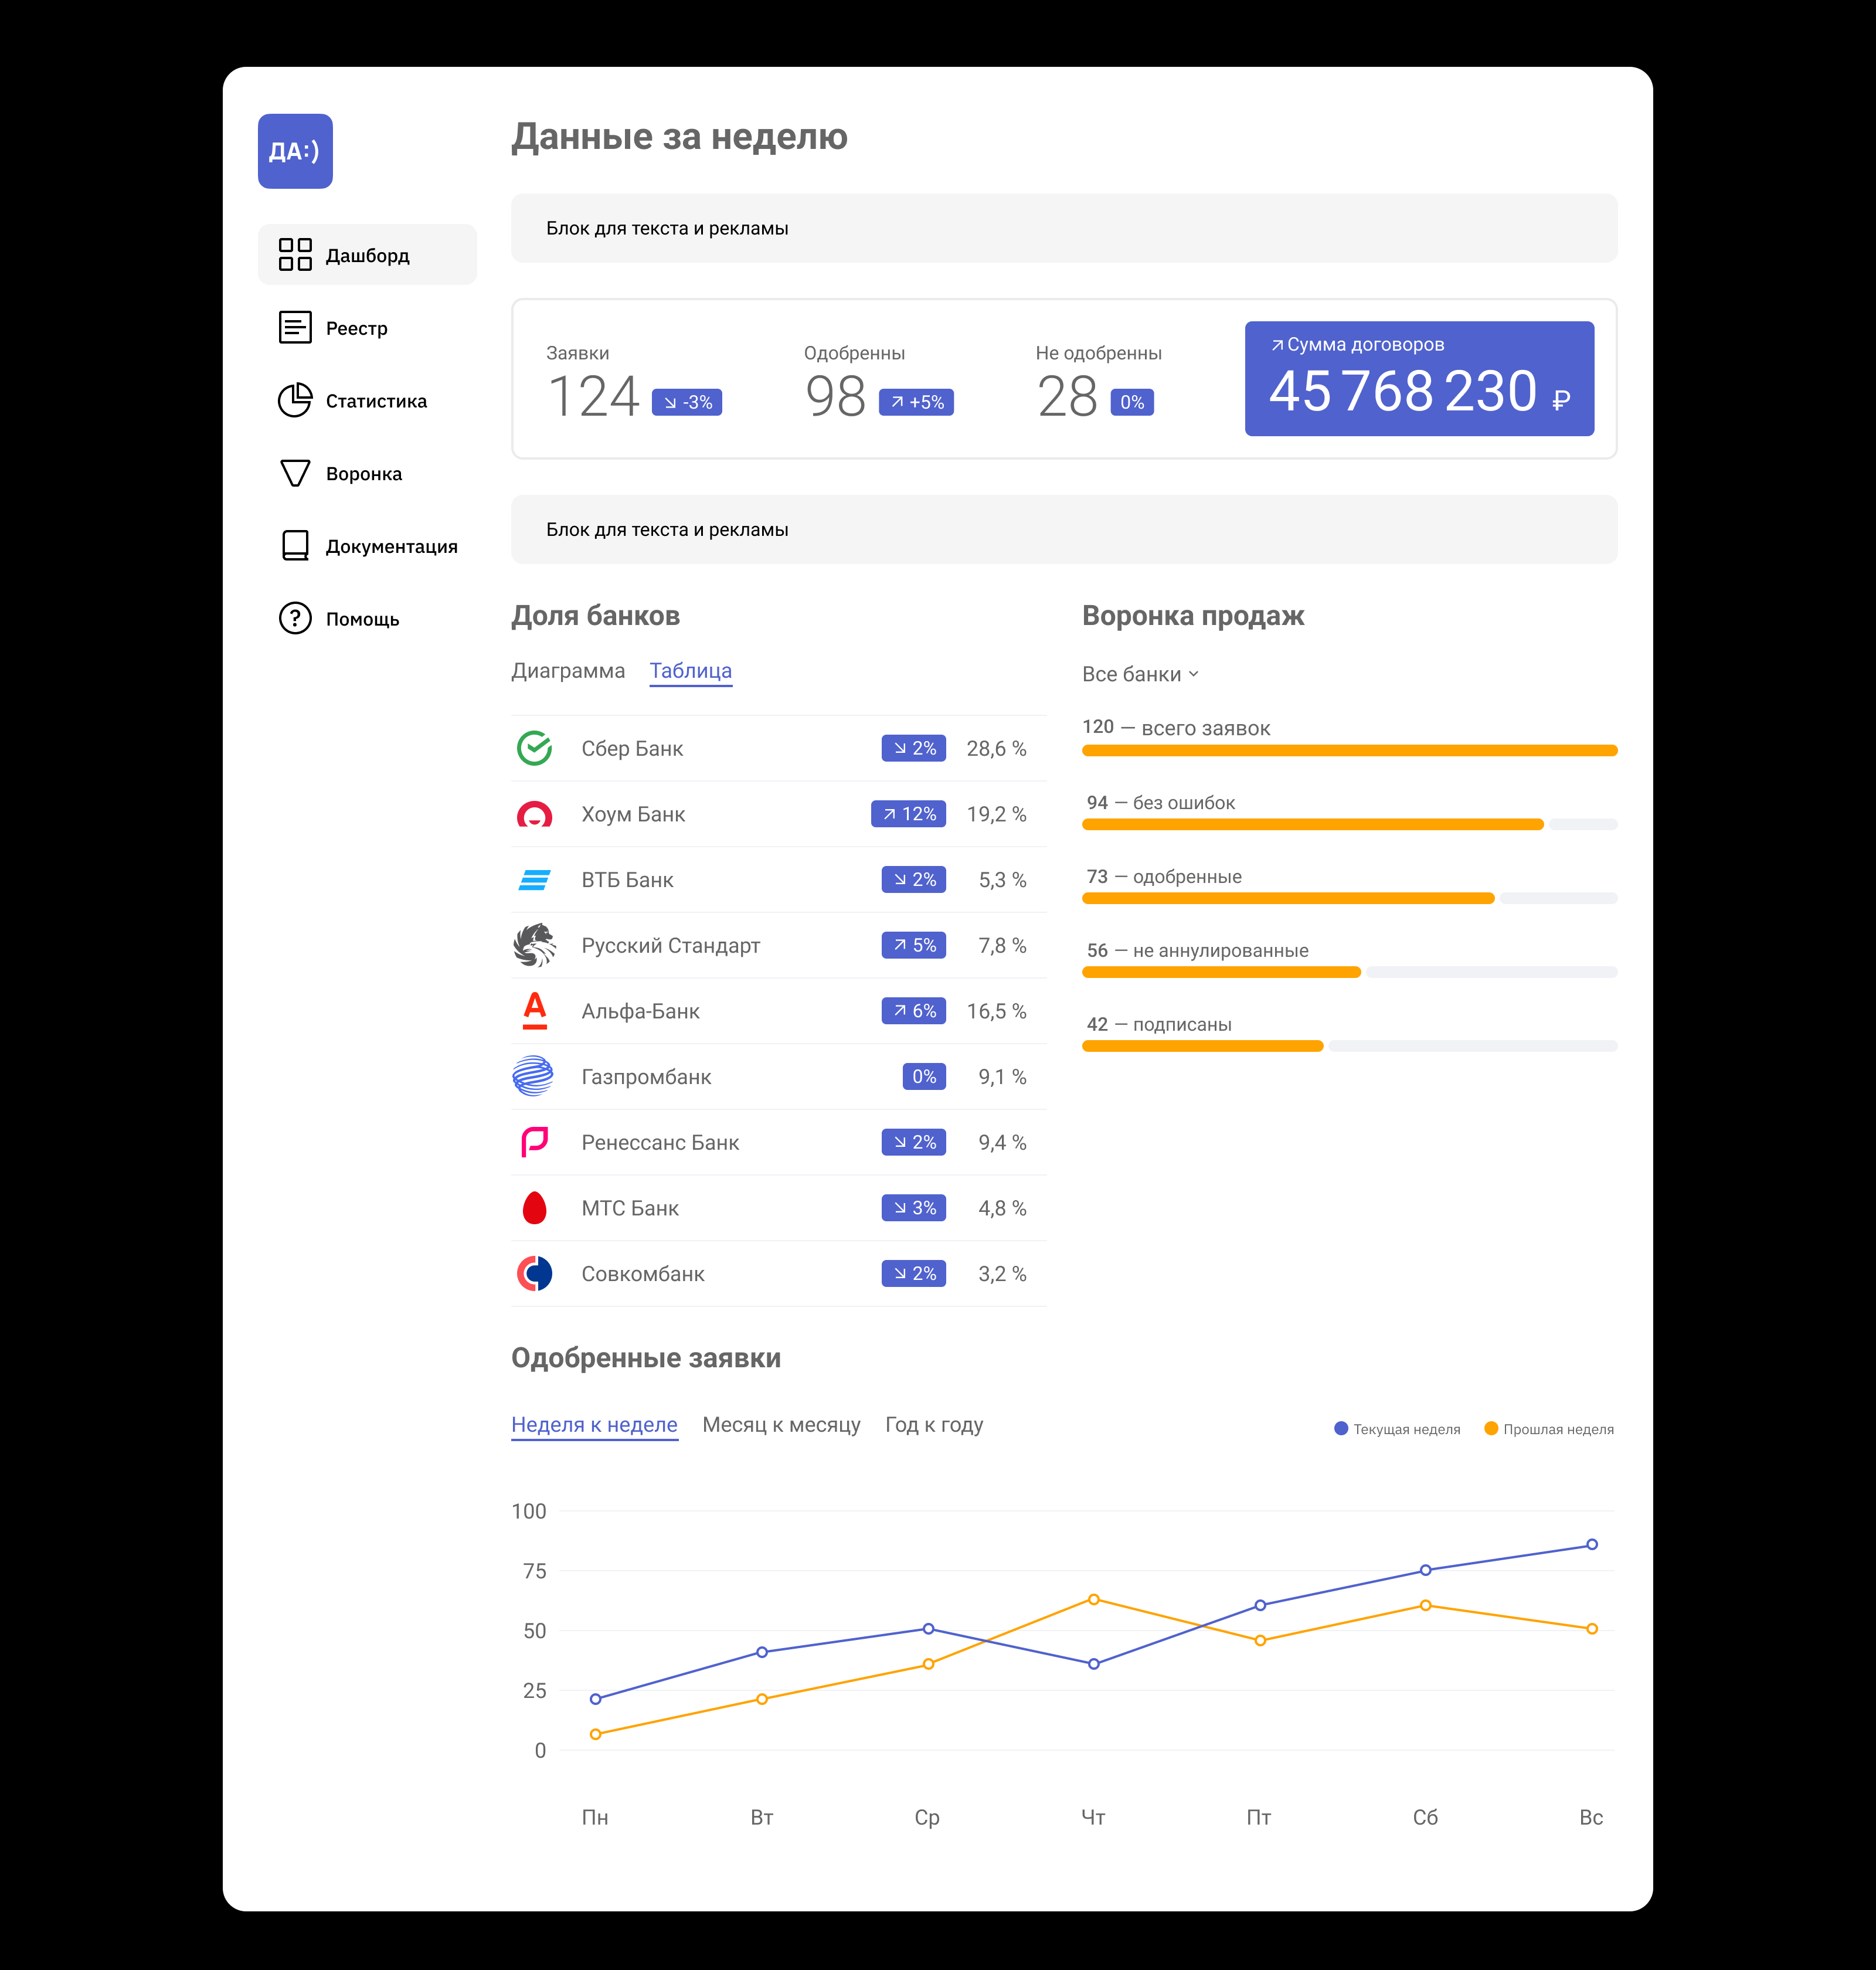1876x1970 pixels.
Task: Click the Воронка funnel icon
Action: 295,473
